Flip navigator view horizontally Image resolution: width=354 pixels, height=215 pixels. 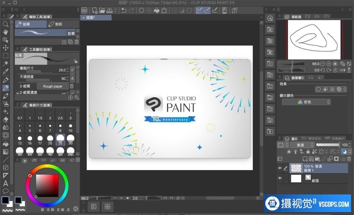pyautogui.click(x=343, y=70)
